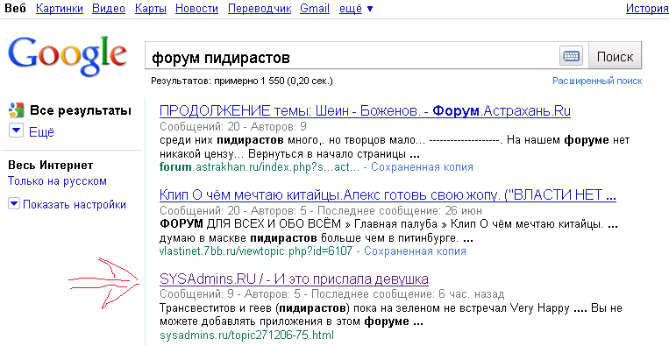Screen dimensions: 669x346
Task: Click the Поиск search button
Action: pyautogui.click(x=615, y=56)
